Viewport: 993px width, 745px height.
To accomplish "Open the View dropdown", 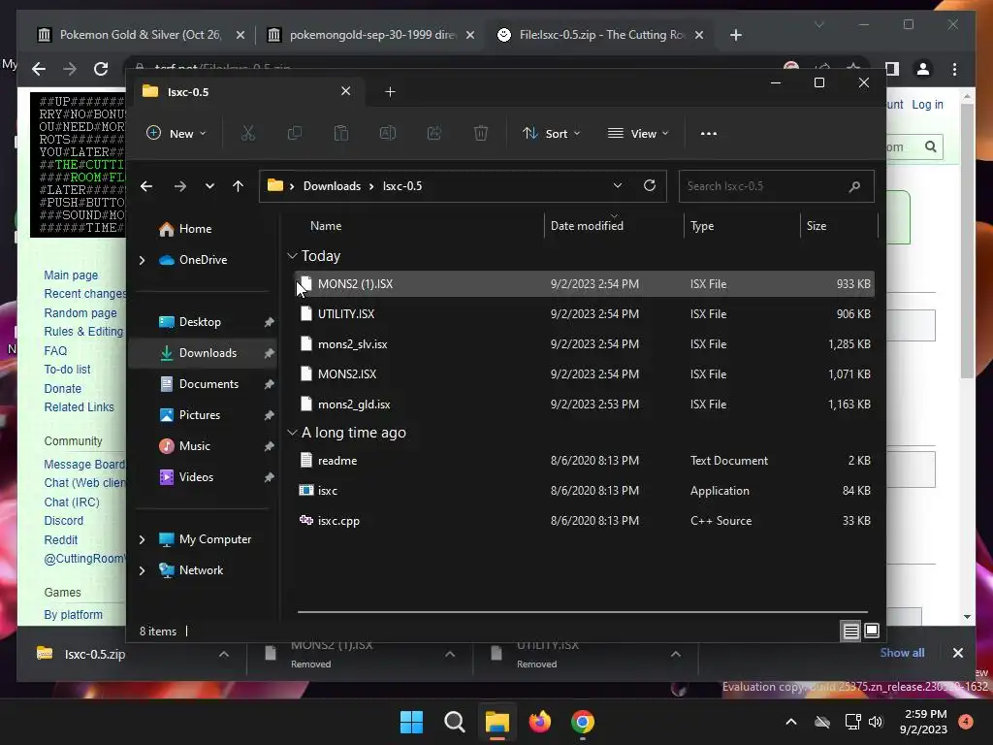I will (x=638, y=133).
